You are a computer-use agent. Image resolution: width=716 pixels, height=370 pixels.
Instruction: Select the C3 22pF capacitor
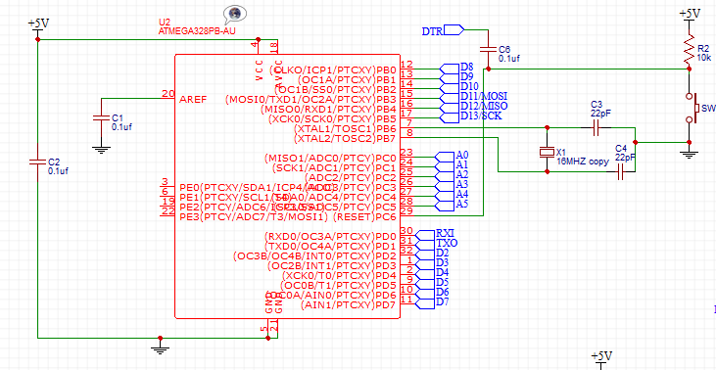(596, 128)
